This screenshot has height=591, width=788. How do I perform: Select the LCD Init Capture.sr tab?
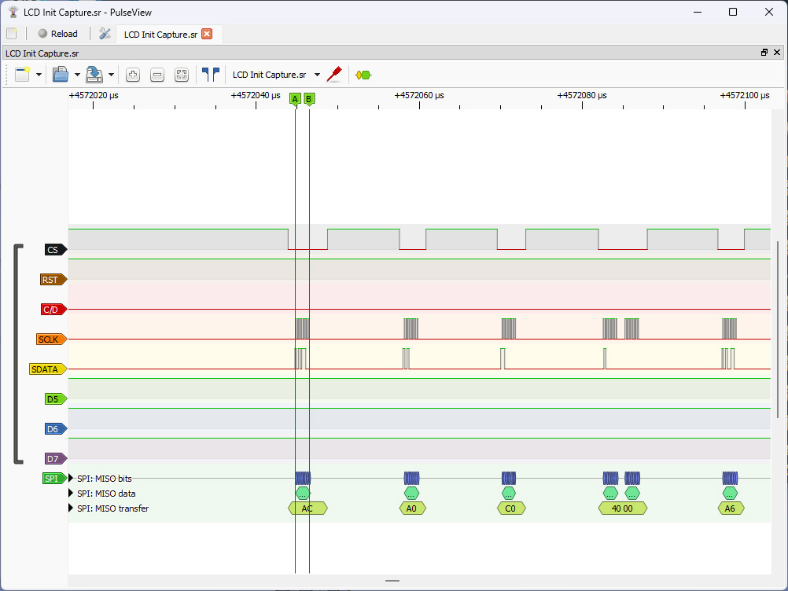click(160, 34)
